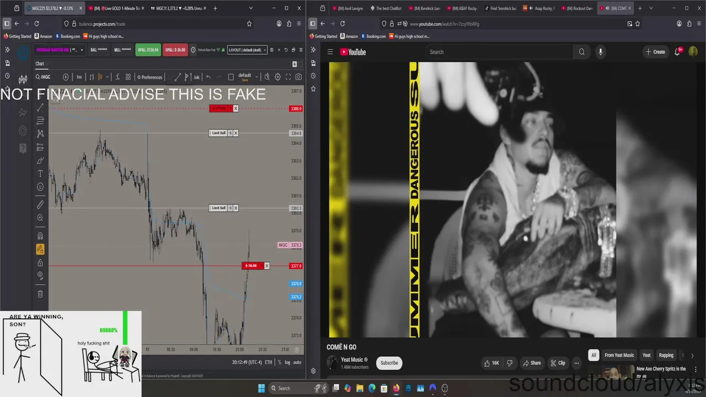Select the Chart tab
Image resolution: width=706 pixels, height=397 pixels.
[x=40, y=63]
